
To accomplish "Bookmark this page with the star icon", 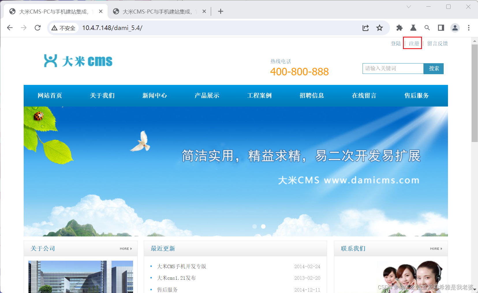I will click(x=380, y=28).
